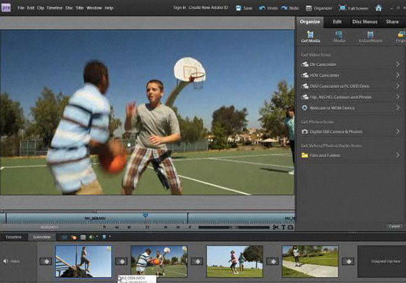Click the Create New Adobe ID link

pyautogui.click(x=210, y=8)
